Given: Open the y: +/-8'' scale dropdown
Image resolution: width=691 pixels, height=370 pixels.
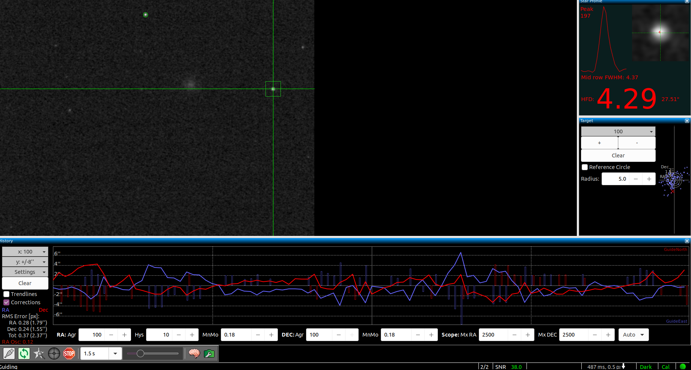Looking at the screenshot, I should pos(25,262).
